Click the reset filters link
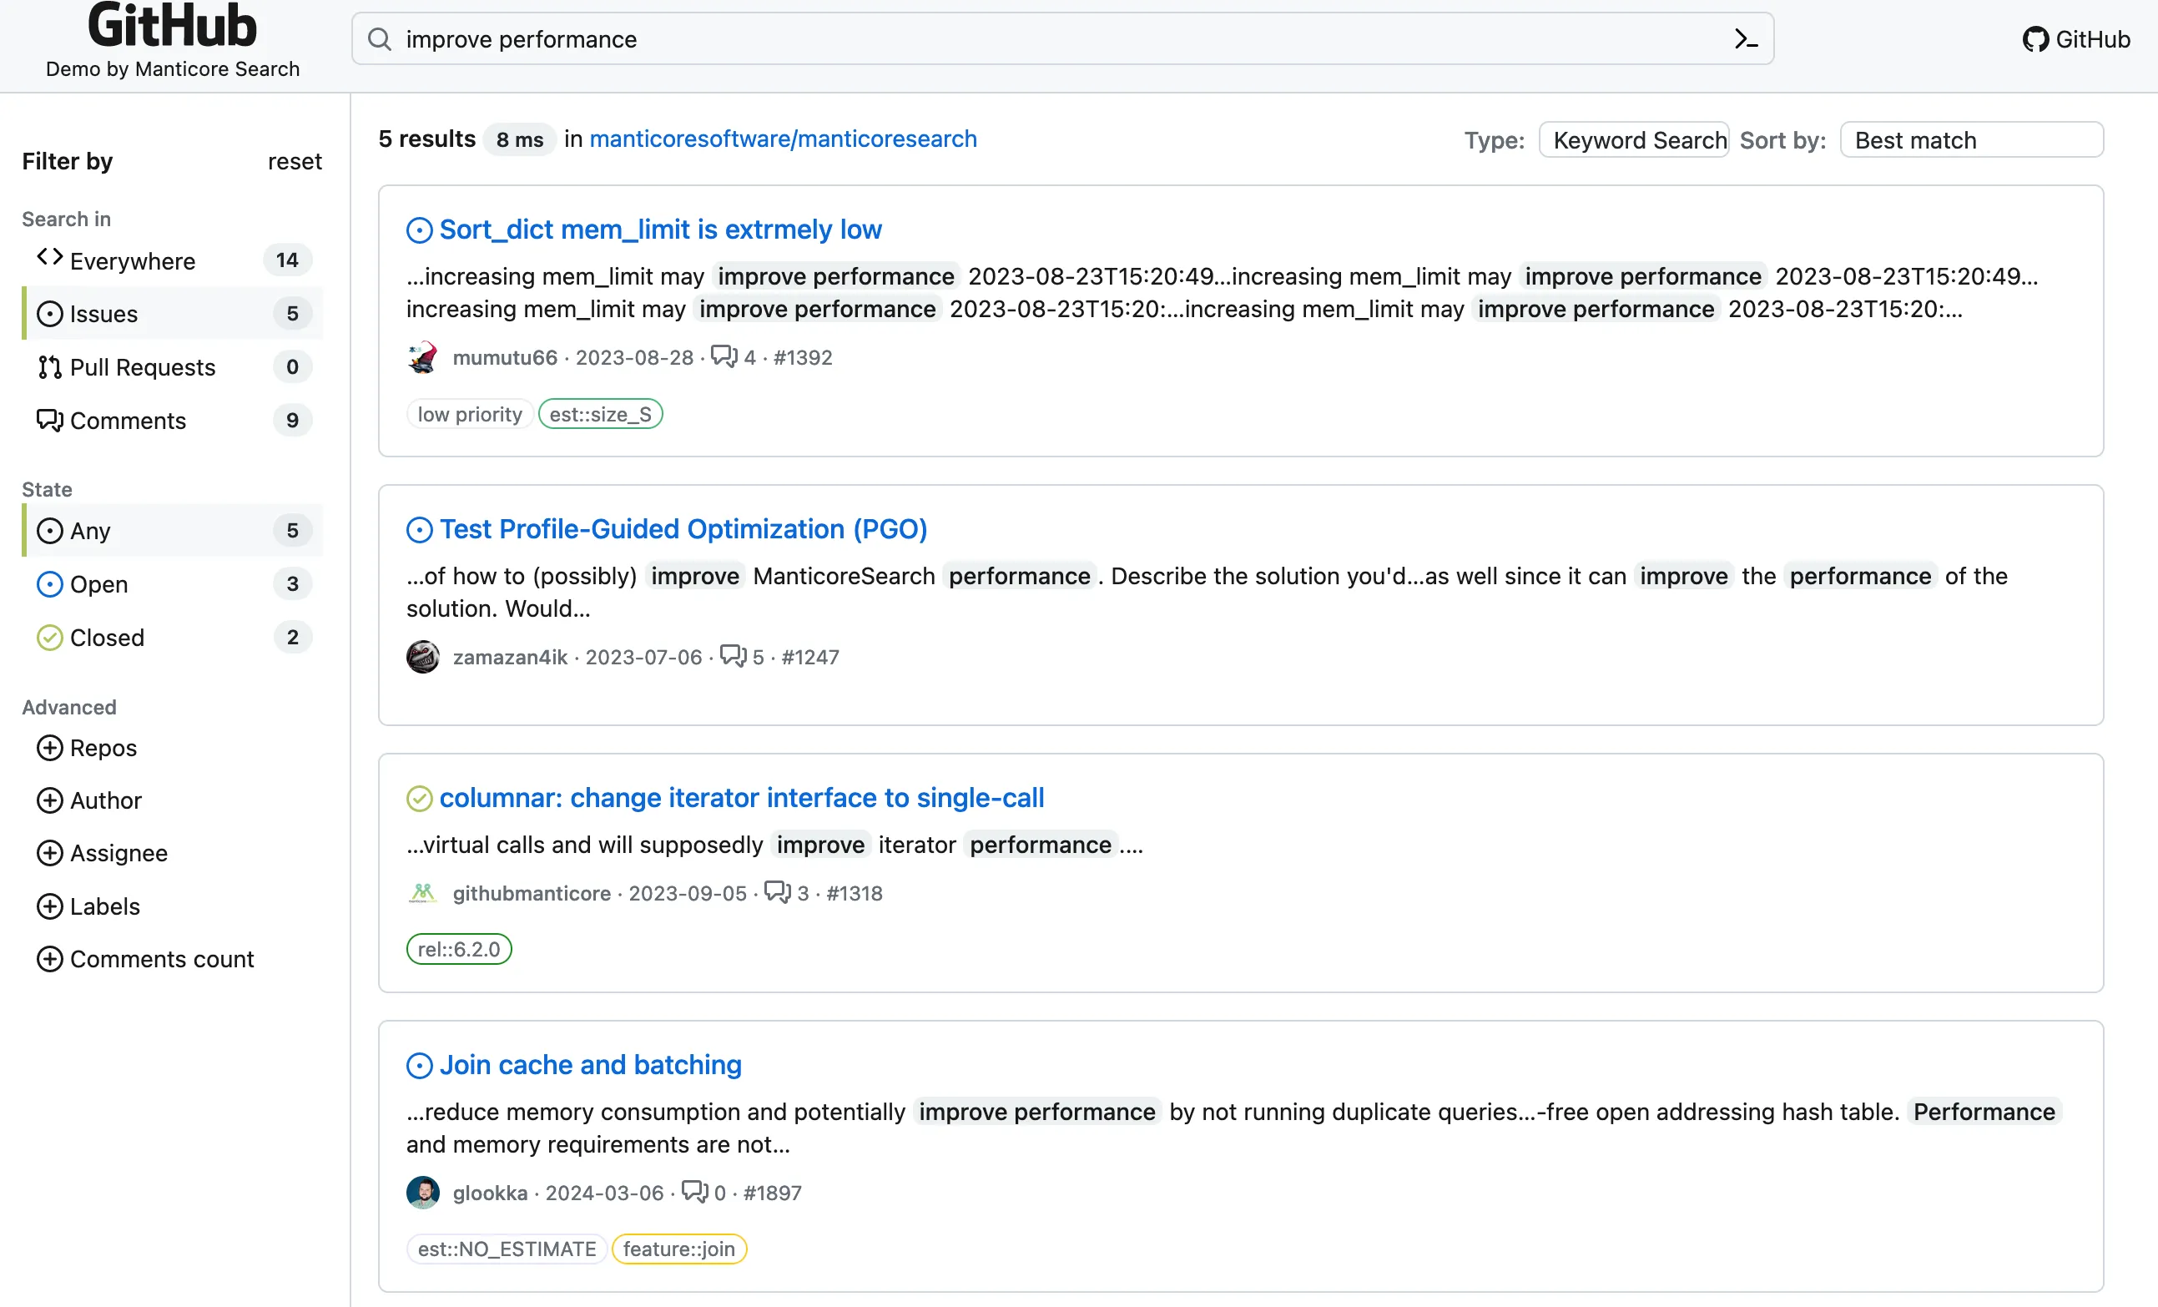The width and height of the screenshot is (2158, 1307). coord(295,161)
